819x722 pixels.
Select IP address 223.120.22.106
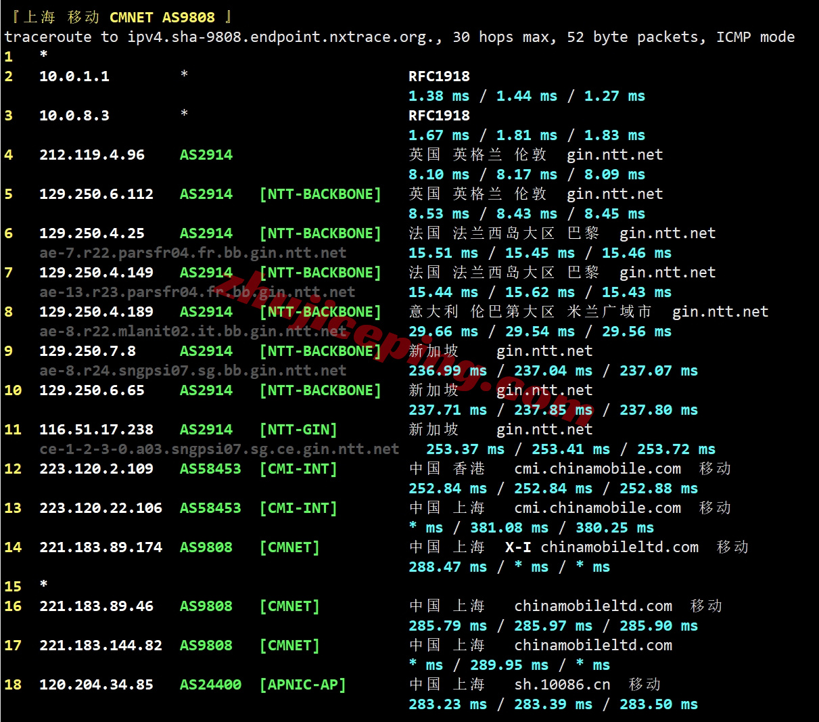101,508
